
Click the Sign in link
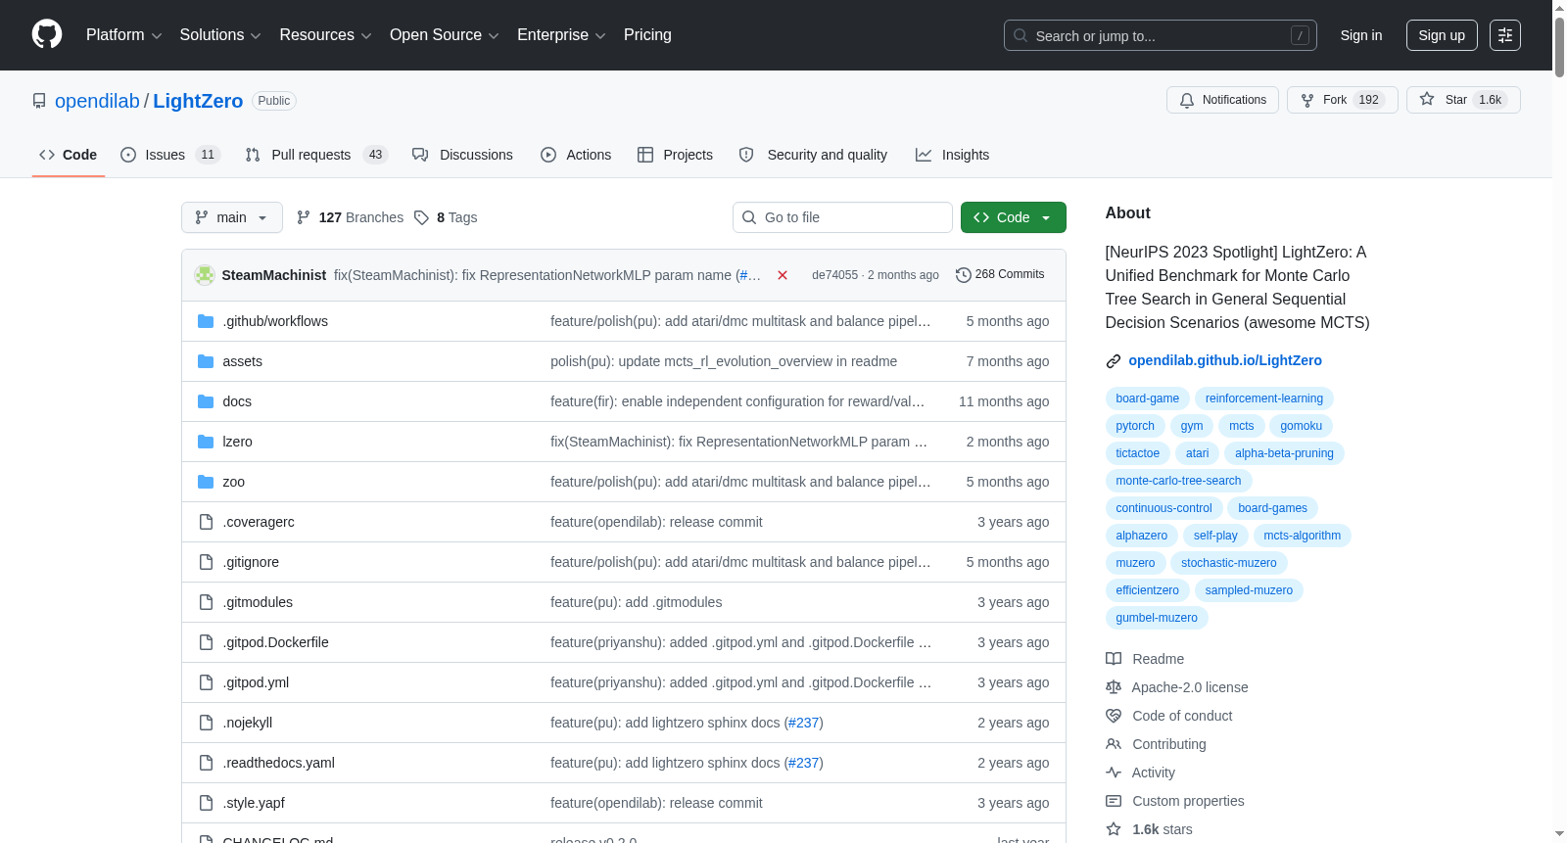coord(1361,35)
